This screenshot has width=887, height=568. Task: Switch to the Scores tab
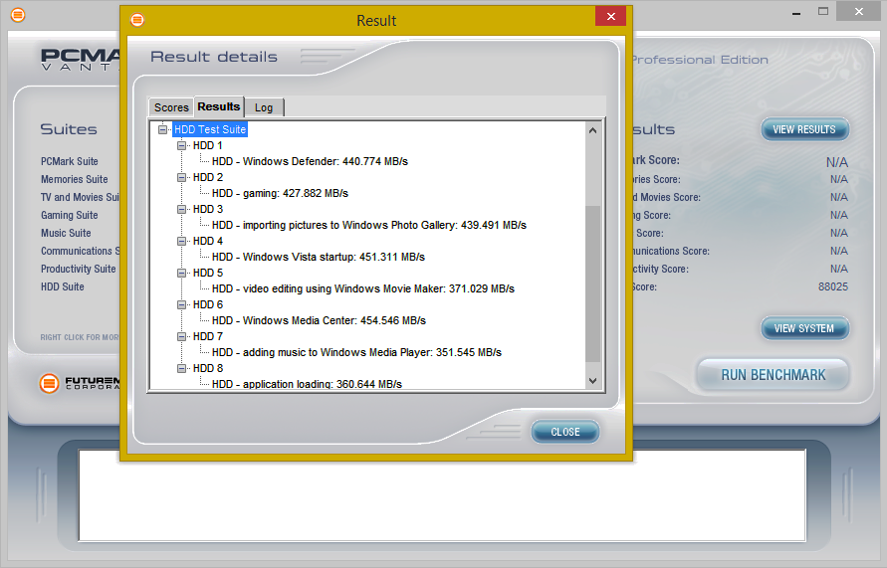[x=171, y=107]
